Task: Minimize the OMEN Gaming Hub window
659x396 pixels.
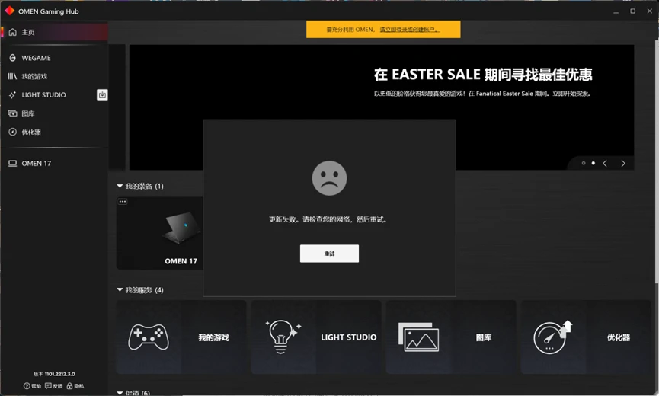Action: (616, 11)
